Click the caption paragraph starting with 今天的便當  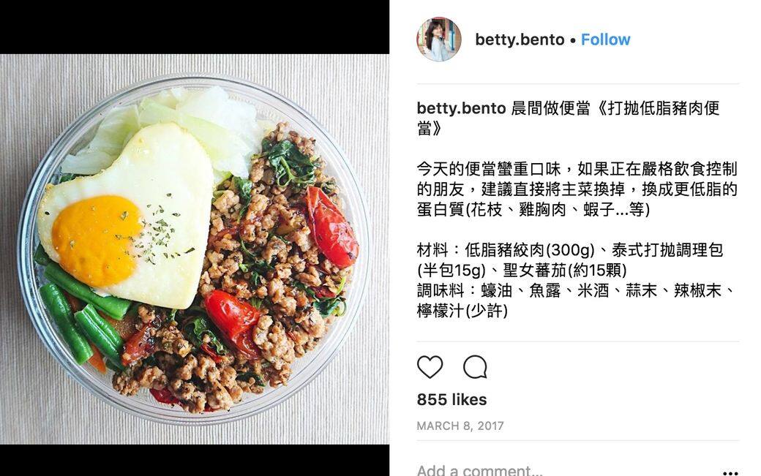pos(577,189)
